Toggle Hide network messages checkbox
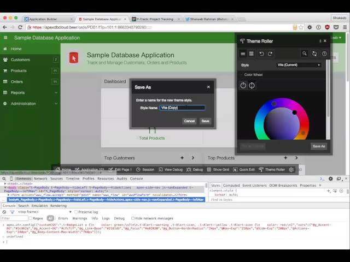Viewport: 350px width, 262px height. (133, 218)
